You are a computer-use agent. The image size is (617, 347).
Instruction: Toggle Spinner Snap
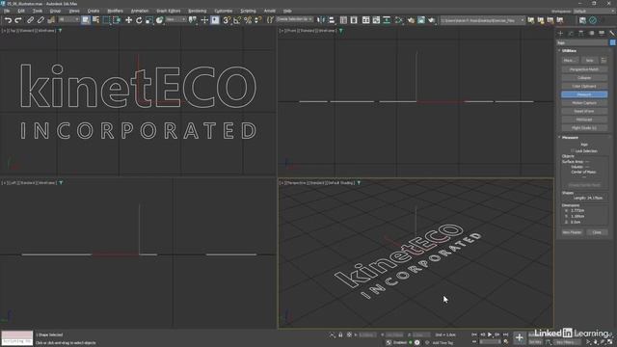click(x=257, y=20)
